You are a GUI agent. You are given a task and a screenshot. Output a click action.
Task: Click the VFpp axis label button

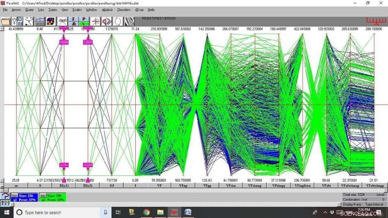coord(207,186)
